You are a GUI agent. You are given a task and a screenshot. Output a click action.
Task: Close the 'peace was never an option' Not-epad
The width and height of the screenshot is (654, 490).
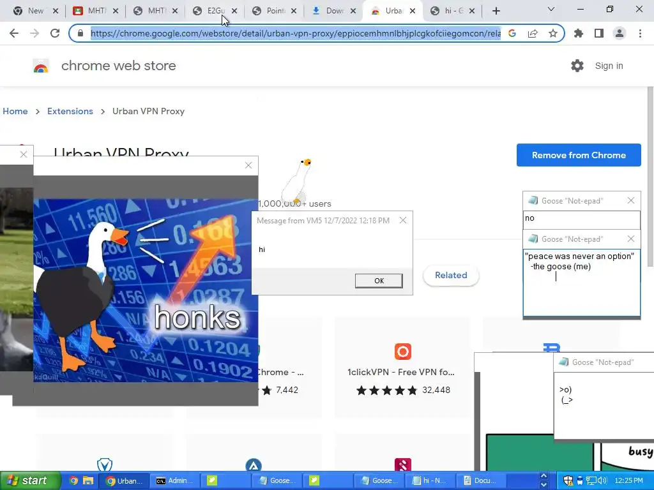pos(630,239)
